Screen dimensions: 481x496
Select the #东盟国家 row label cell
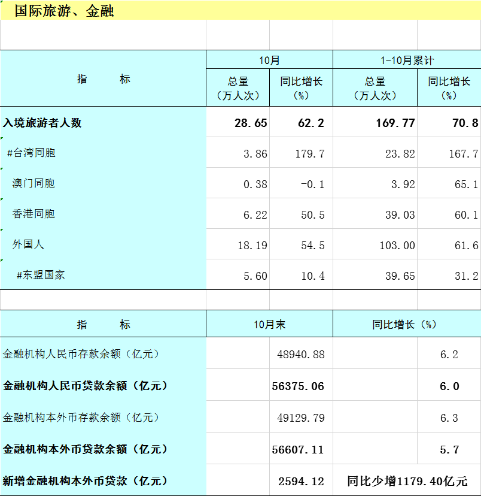click(x=41, y=275)
